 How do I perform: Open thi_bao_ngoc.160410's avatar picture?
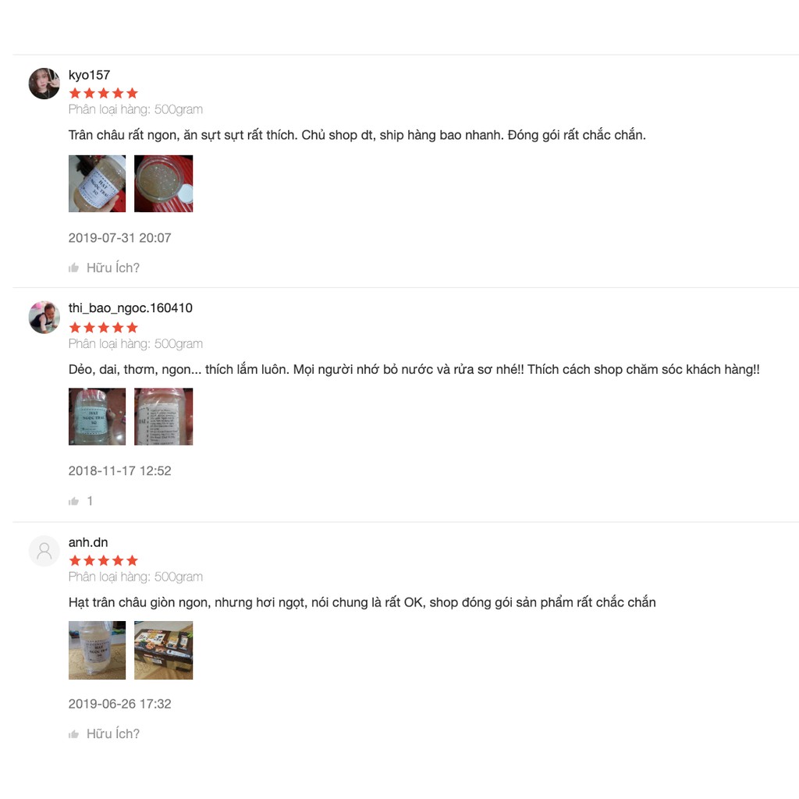coord(44,317)
